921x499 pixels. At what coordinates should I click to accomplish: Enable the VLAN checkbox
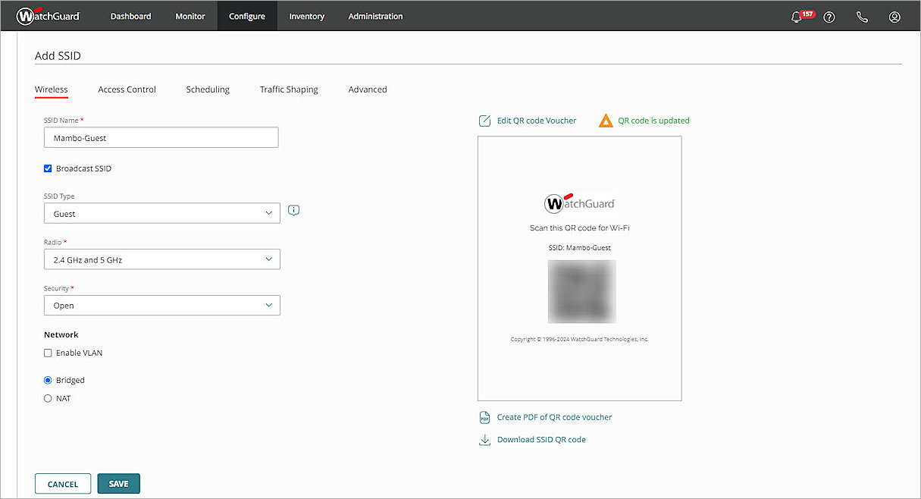click(48, 353)
